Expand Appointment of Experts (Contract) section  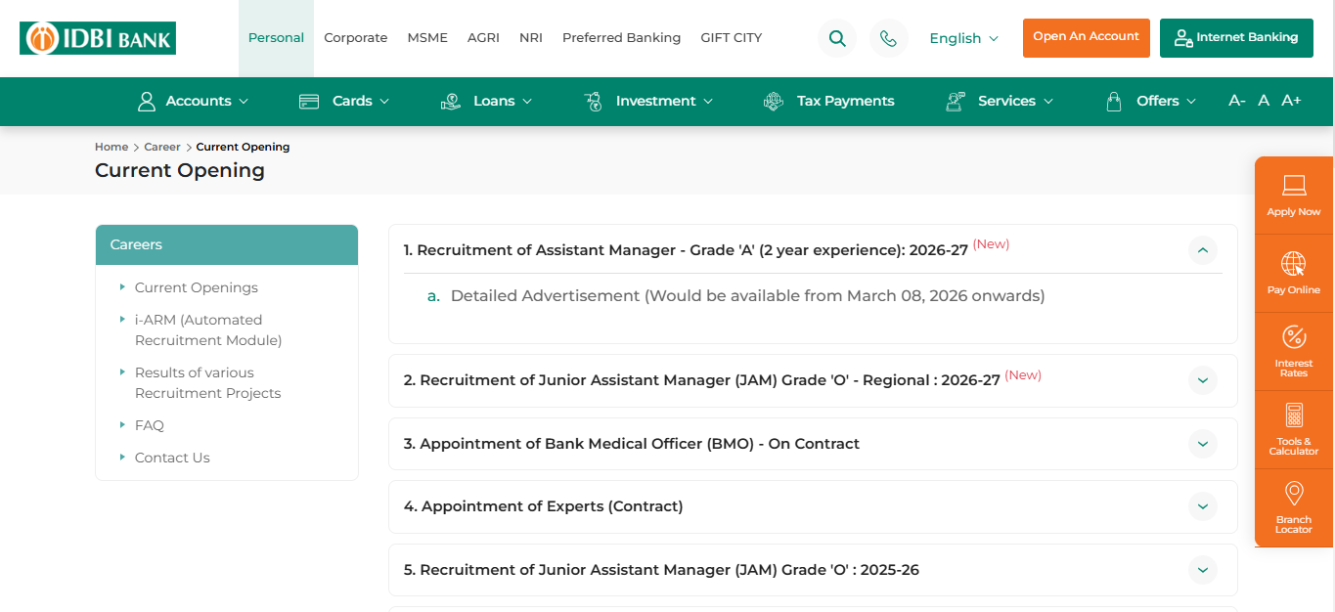click(1203, 506)
